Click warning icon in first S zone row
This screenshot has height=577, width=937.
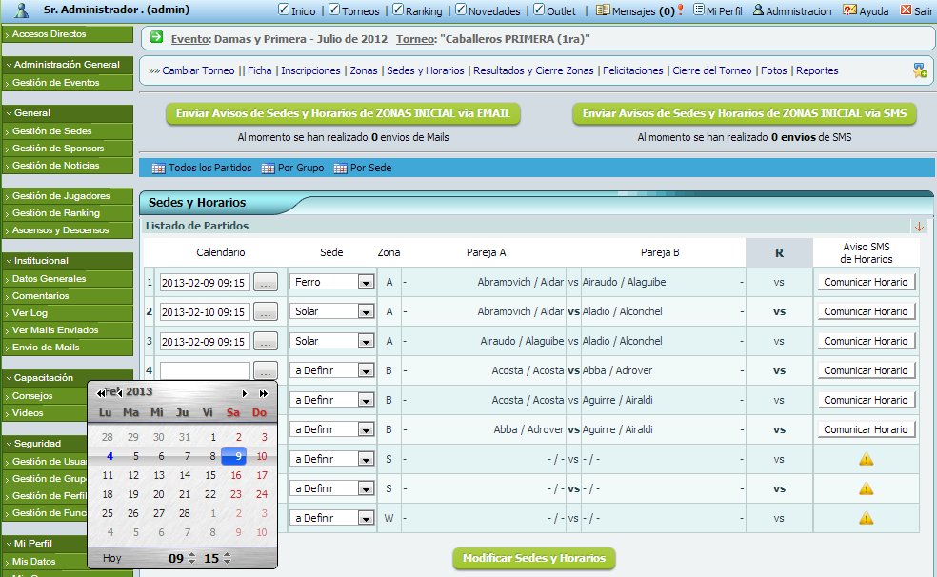[x=866, y=459]
